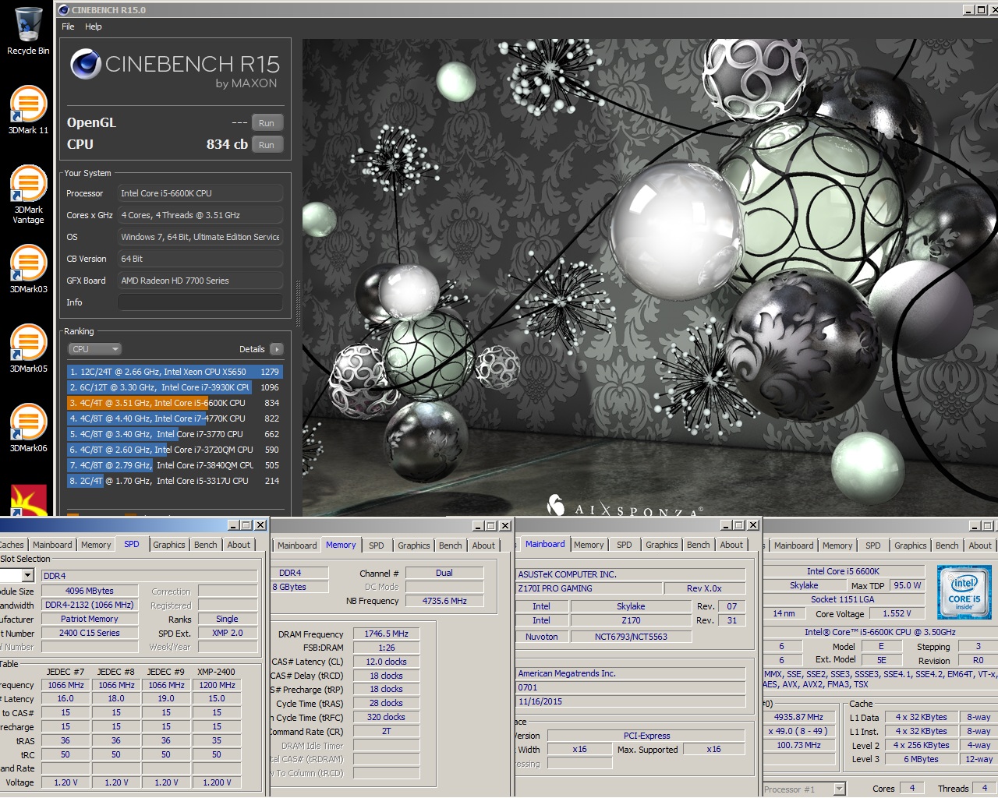Image resolution: width=998 pixels, height=798 pixels.
Task: Run the OpenGL benchmark
Action: coord(267,123)
